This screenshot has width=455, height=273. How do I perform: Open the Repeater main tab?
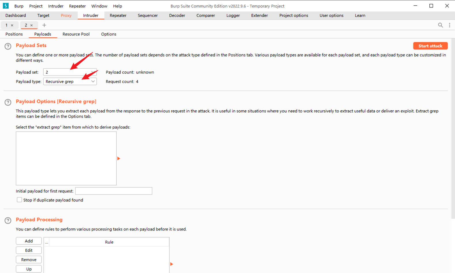point(118,16)
